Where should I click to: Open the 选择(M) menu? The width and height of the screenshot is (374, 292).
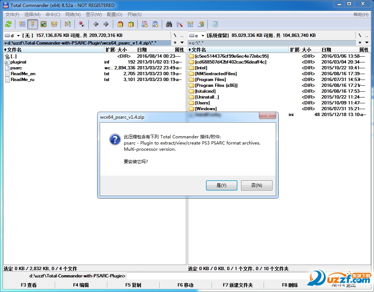tap(32, 15)
